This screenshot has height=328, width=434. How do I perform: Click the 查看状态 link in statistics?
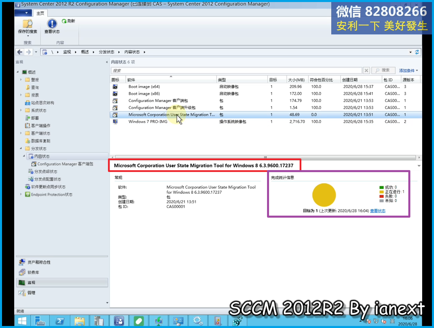(x=378, y=211)
